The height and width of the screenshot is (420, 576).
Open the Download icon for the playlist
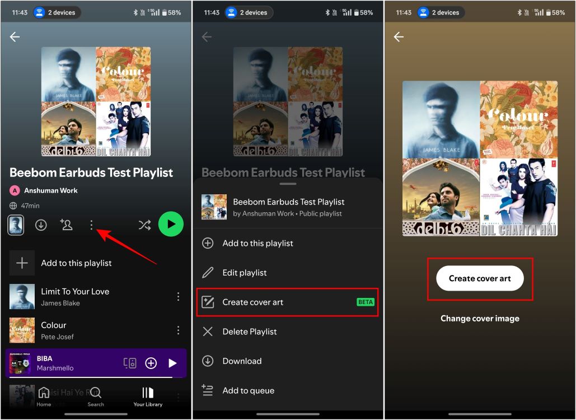coord(41,225)
